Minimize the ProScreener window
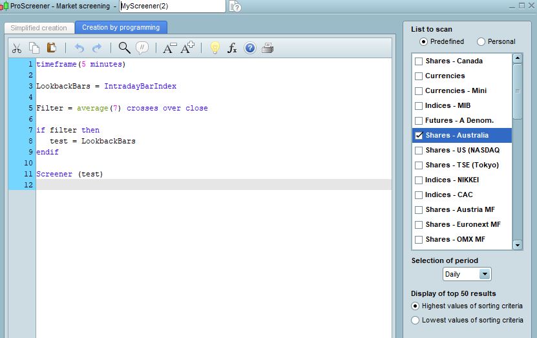This screenshot has width=537, height=338. click(x=512, y=6)
